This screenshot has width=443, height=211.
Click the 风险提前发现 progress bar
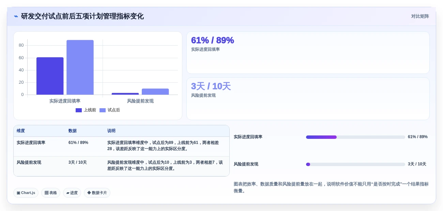[x=355, y=164]
